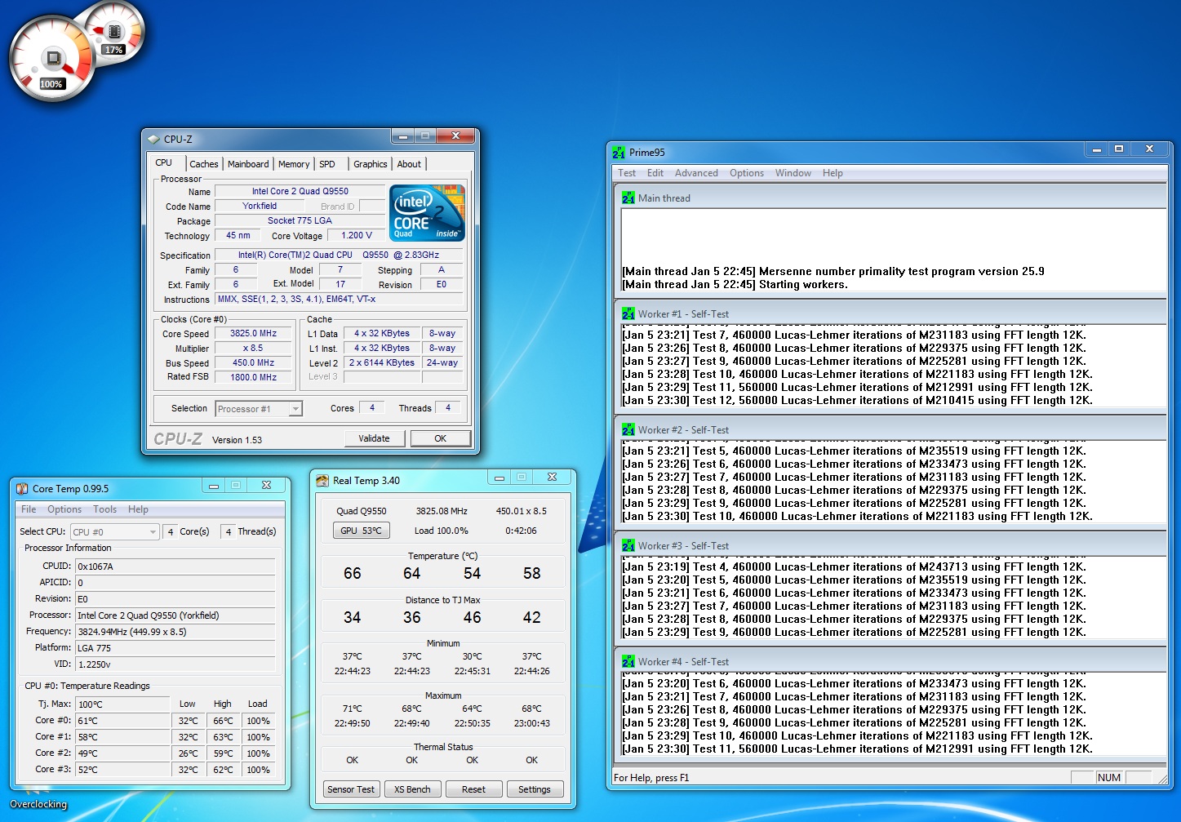
Task: Open Prime95 Help menu
Action: pos(832,173)
